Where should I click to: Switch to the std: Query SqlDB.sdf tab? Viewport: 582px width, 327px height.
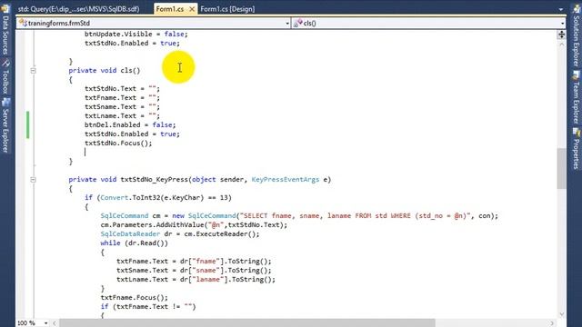79,9
